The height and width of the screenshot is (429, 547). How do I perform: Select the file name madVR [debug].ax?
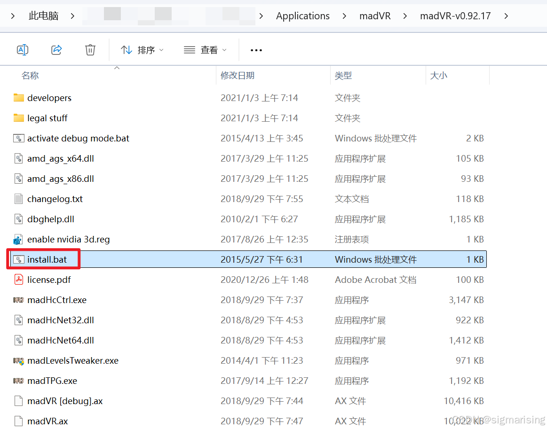[x=65, y=401]
